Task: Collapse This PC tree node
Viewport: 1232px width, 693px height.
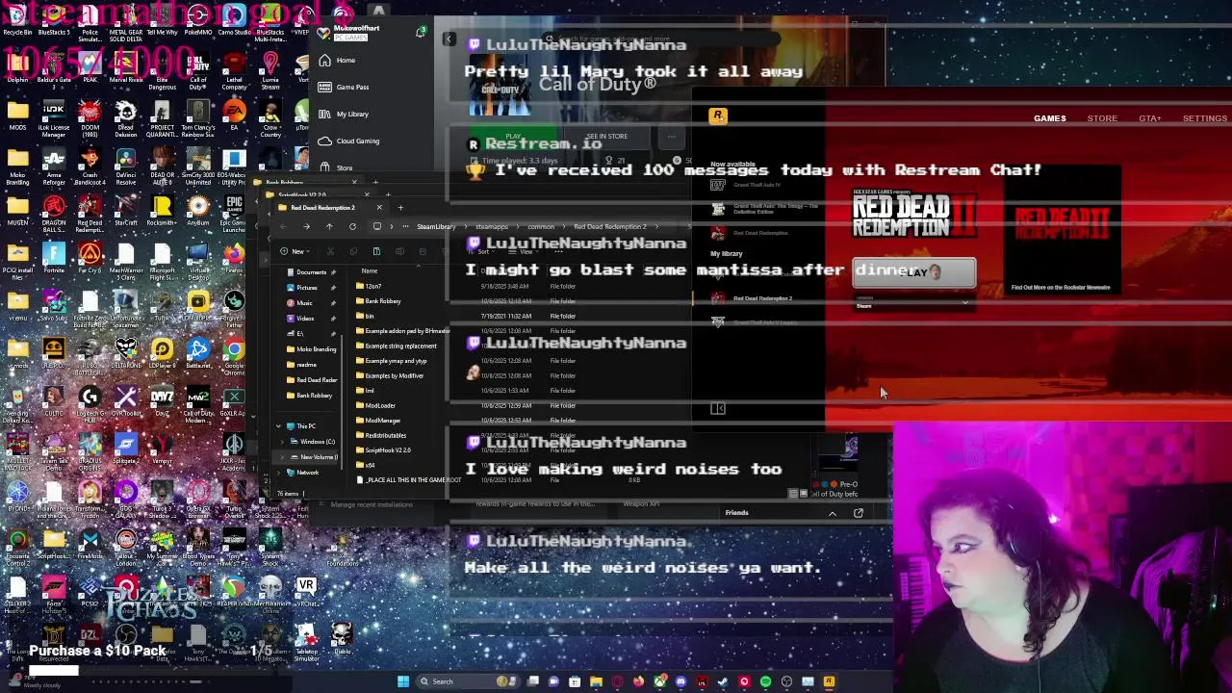Action: [278, 426]
